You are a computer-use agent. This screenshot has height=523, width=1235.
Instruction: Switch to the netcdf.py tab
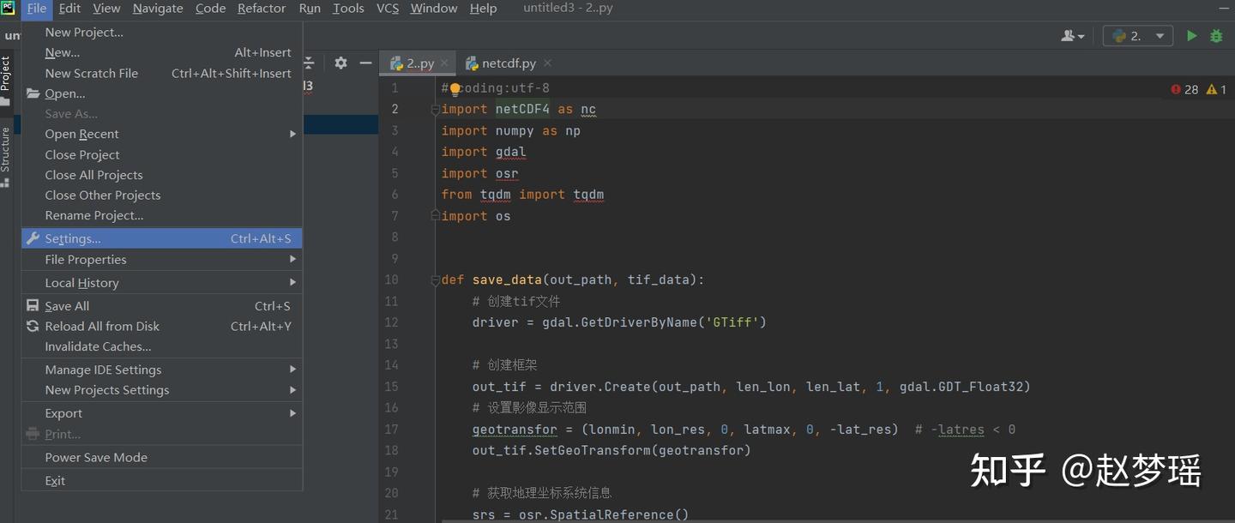click(508, 63)
